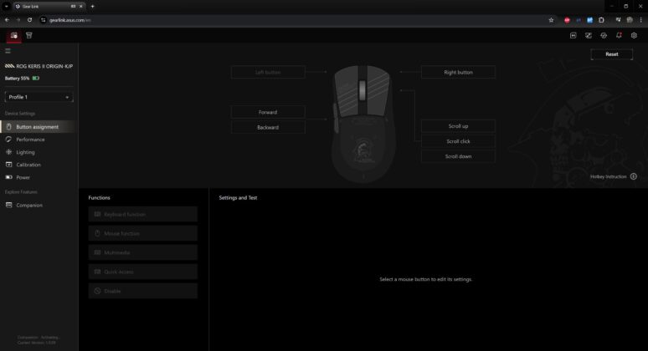Screen dimensions: 648x351
Task: Switch to the Gear Link browser tab
Action: [49, 6]
